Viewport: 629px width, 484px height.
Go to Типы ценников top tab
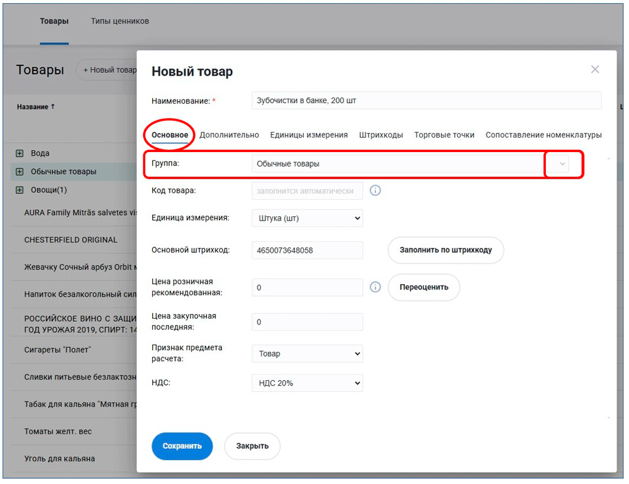(x=120, y=21)
